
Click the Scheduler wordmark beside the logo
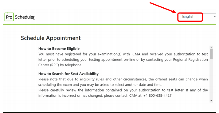coord(25,17)
